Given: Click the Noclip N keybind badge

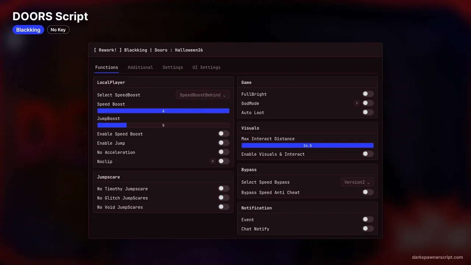Looking at the screenshot, I should pyautogui.click(x=212, y=161).
